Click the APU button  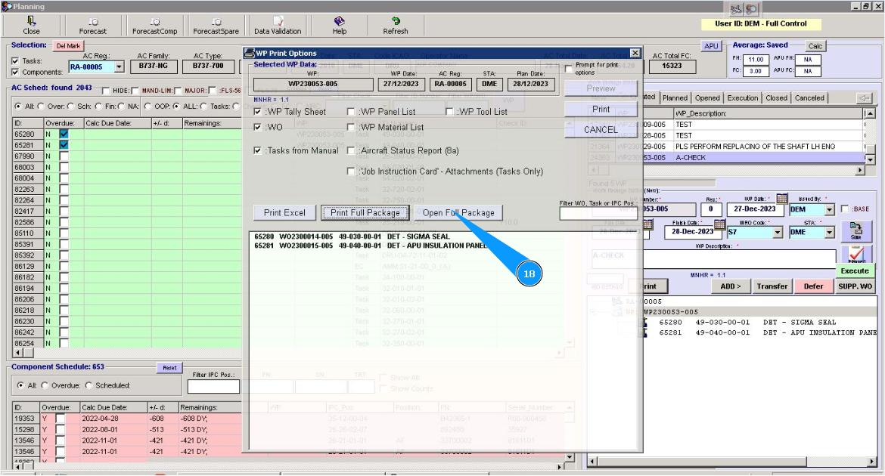pos(711,45)
